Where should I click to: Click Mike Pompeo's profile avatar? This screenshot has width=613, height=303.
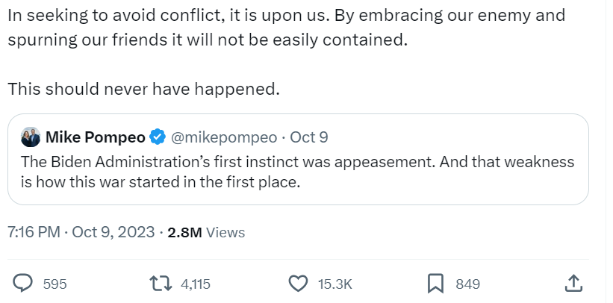[31, 137]
